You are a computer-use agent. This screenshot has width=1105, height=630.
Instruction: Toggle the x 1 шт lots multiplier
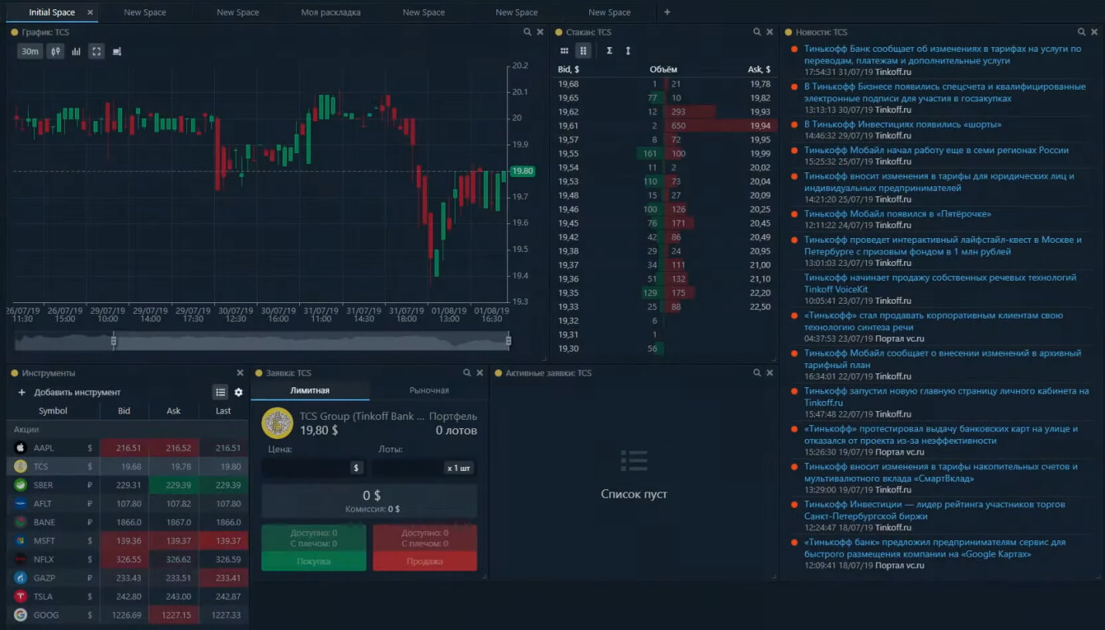[459, 468]
